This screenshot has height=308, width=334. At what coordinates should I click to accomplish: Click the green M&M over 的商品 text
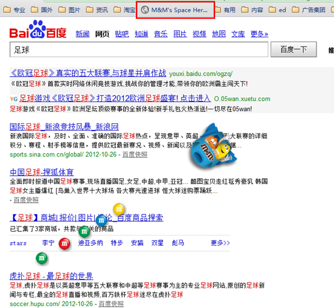pyautogui.click(x=84, y=231)
